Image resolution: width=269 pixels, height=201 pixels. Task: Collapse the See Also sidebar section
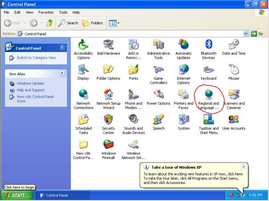[62, 73]
